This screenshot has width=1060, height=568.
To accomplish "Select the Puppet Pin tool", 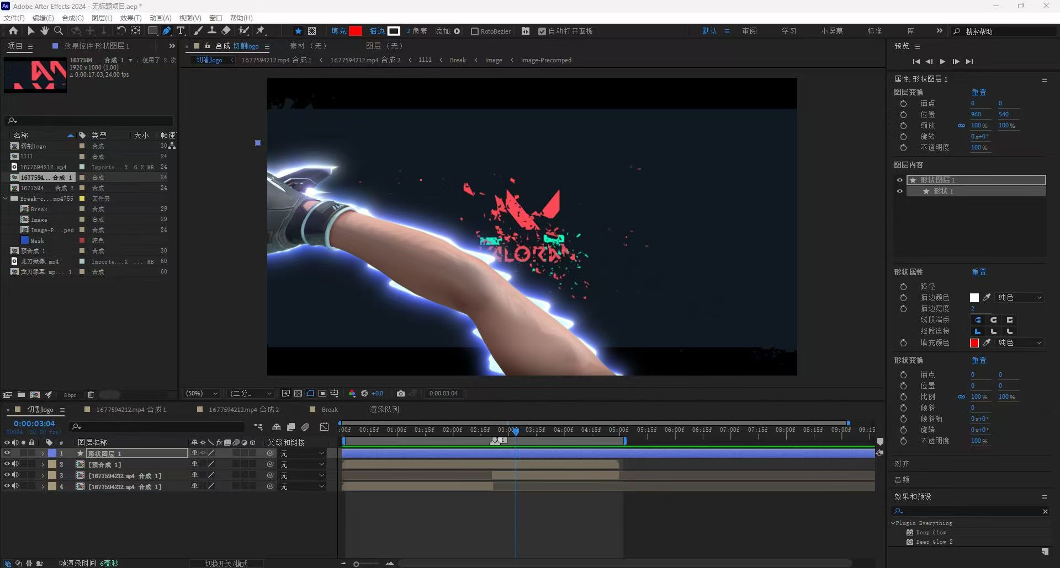I will click(261, 31).
